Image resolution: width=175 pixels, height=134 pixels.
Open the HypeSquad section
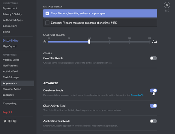tap(10, 46)
